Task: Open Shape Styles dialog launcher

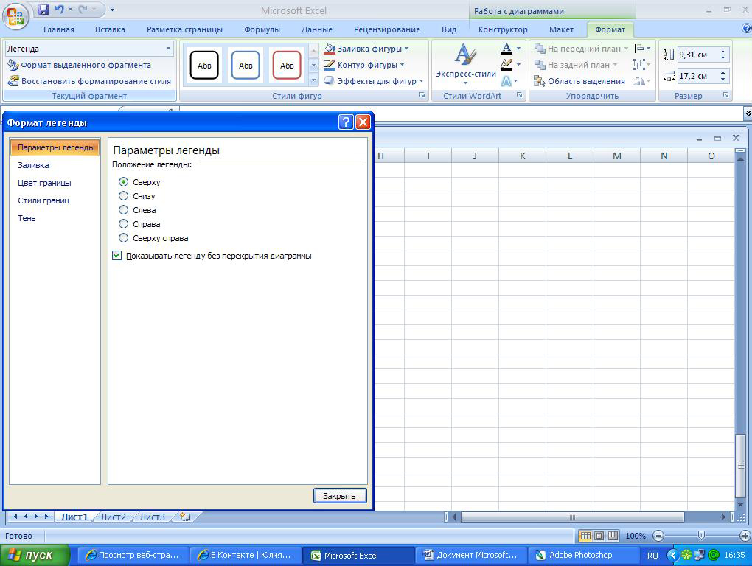Action: point(422,95)
